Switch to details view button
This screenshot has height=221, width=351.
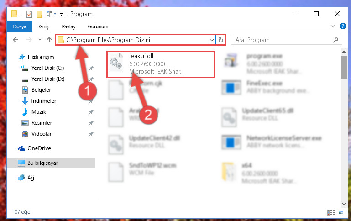click(x=331, y=212)
